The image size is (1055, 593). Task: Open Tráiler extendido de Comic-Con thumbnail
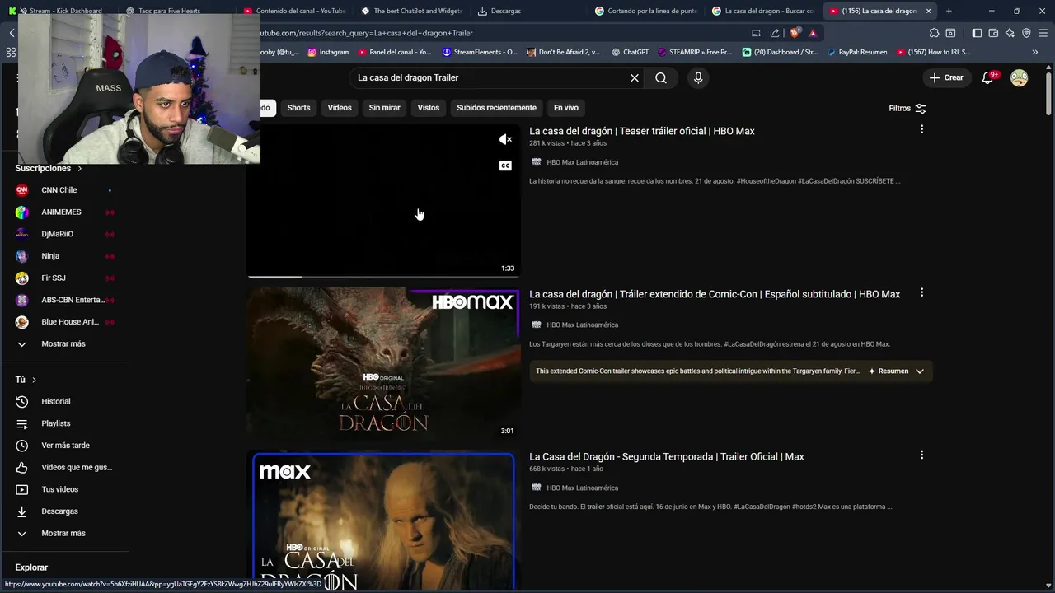(x=383, y=363)
